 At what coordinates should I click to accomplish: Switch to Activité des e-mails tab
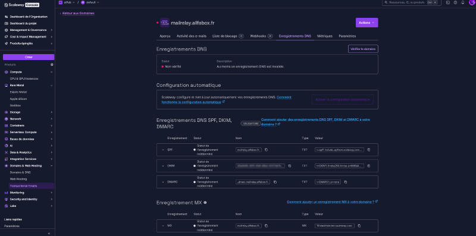tap(192, 36)
